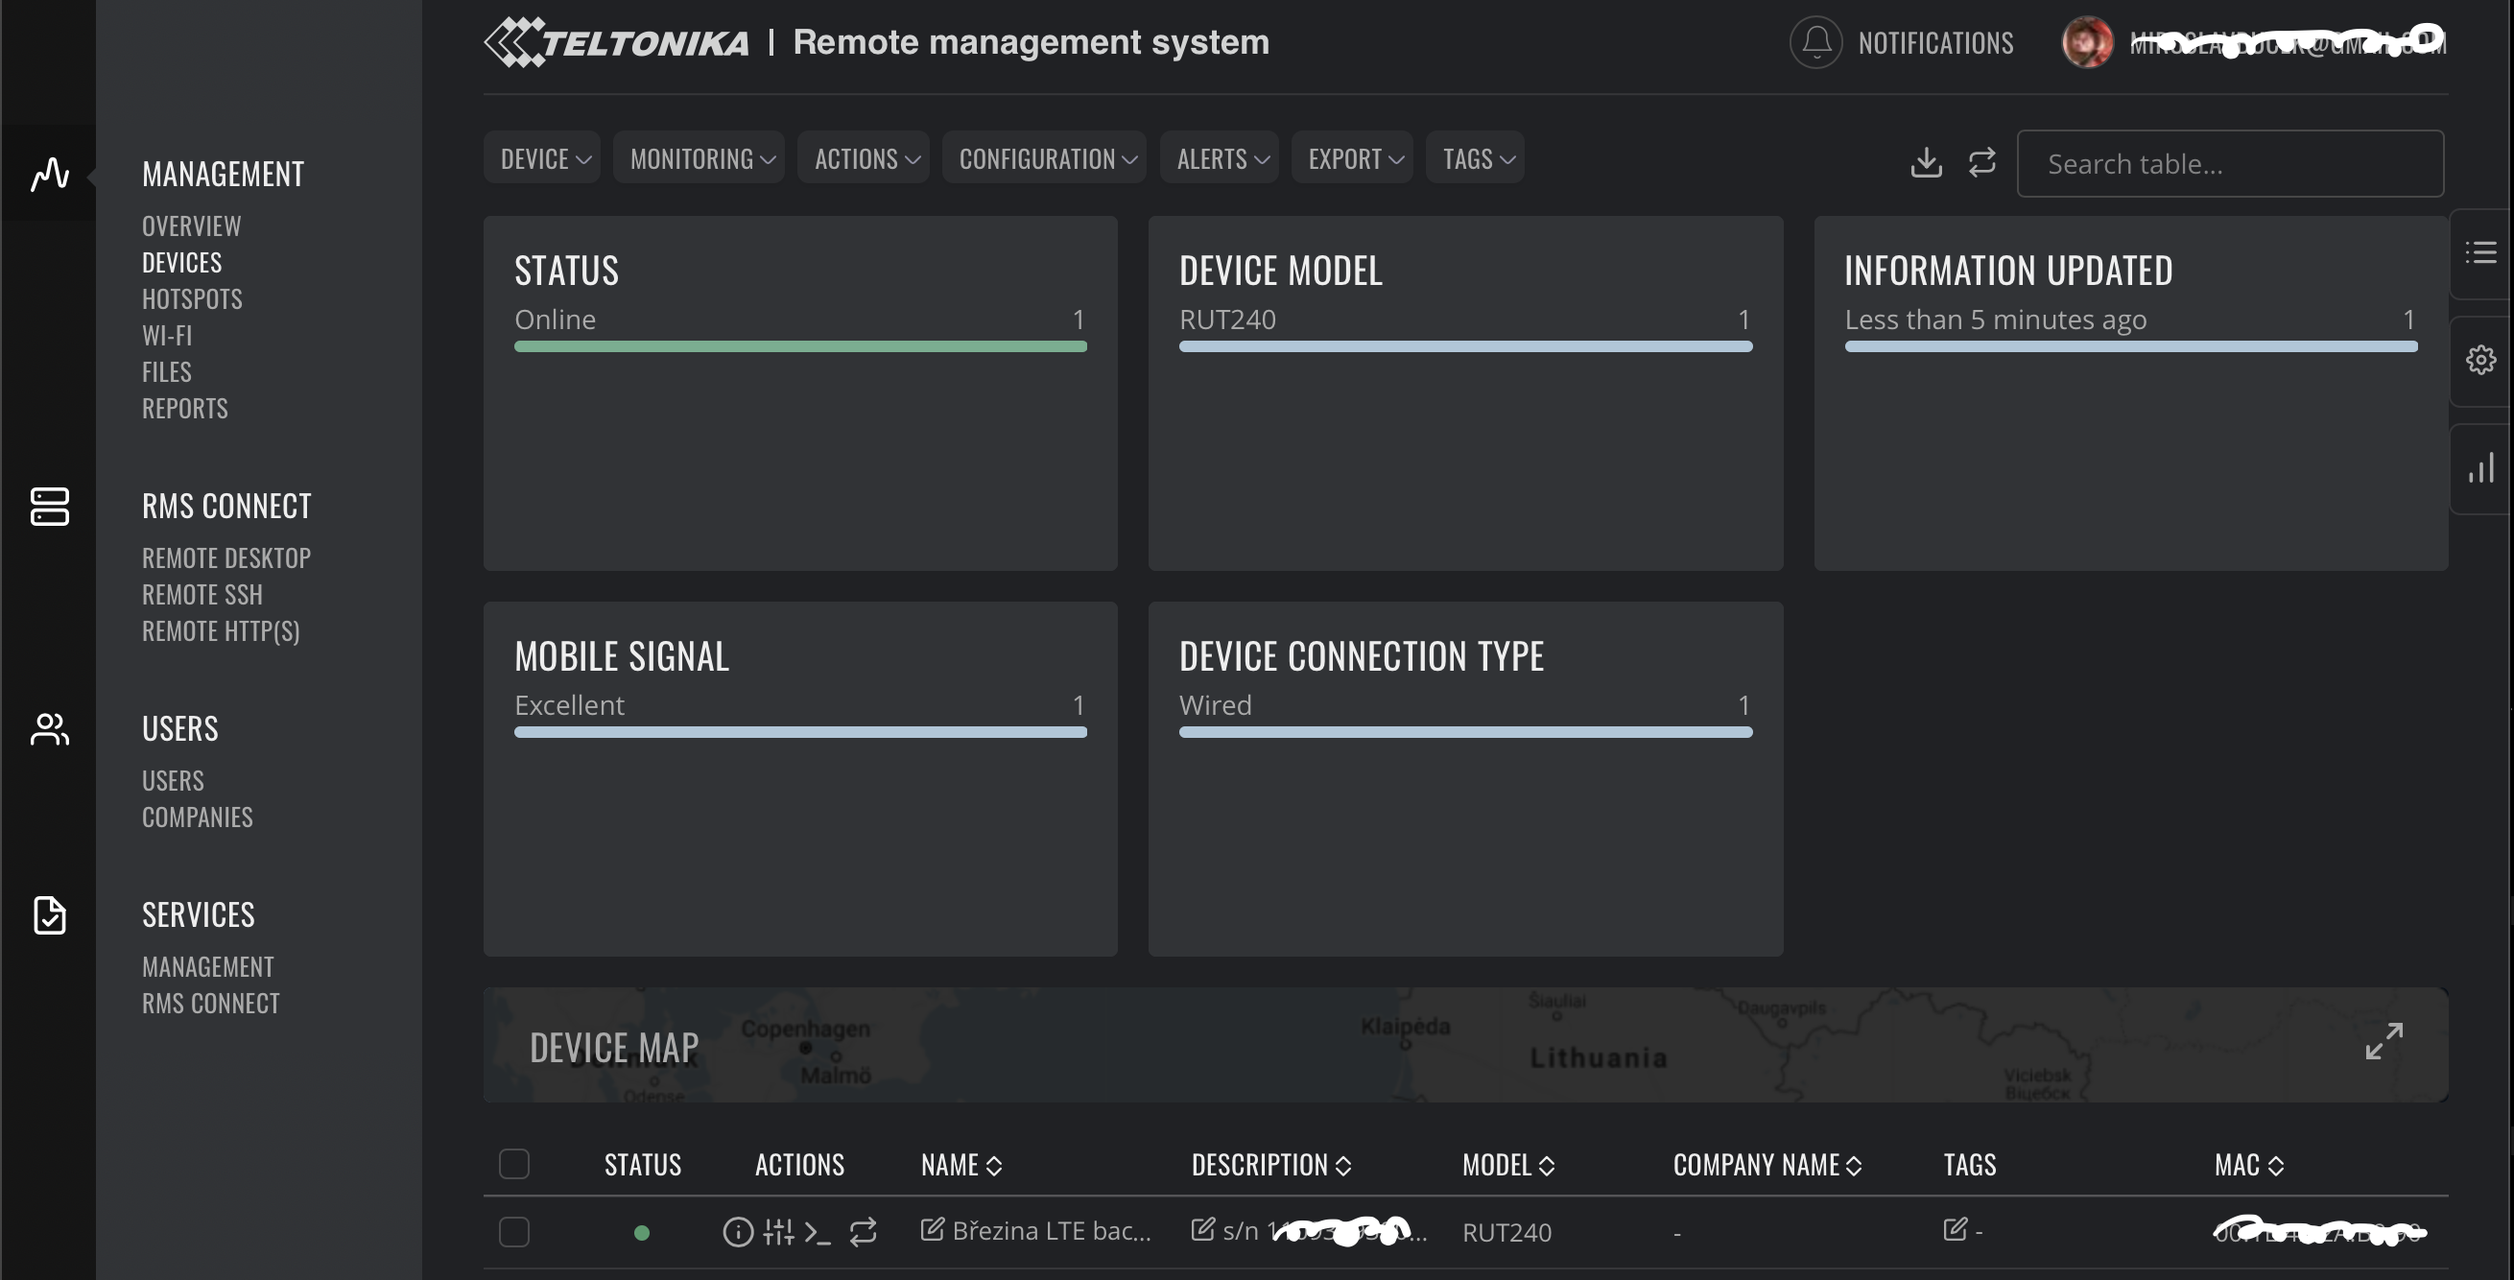This screenshot has width=2514, height=1280.
Task: Click the OVERVIEW link in Management
Action: (x=191, y=225)
